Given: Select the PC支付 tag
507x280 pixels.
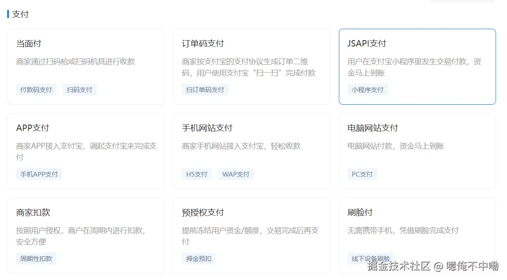Looking at the screenshot, I should tap(362, 174).
